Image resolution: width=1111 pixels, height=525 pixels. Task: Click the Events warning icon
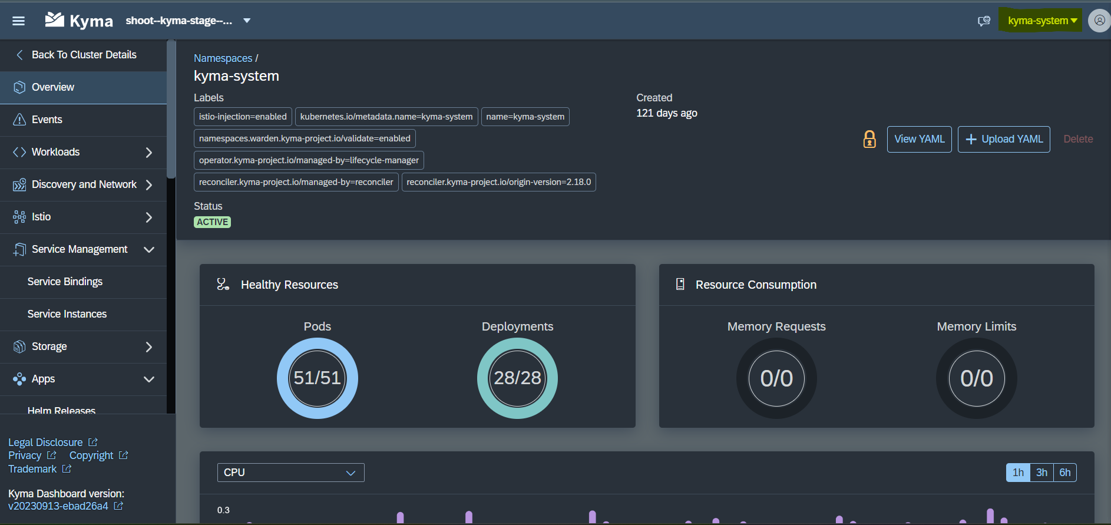[19, 120]
